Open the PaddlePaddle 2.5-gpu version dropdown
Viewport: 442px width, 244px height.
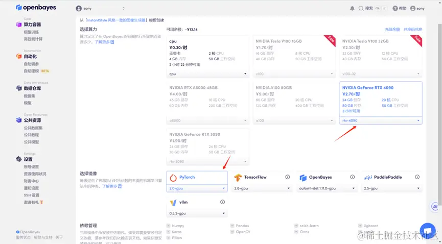pos(391,188)
